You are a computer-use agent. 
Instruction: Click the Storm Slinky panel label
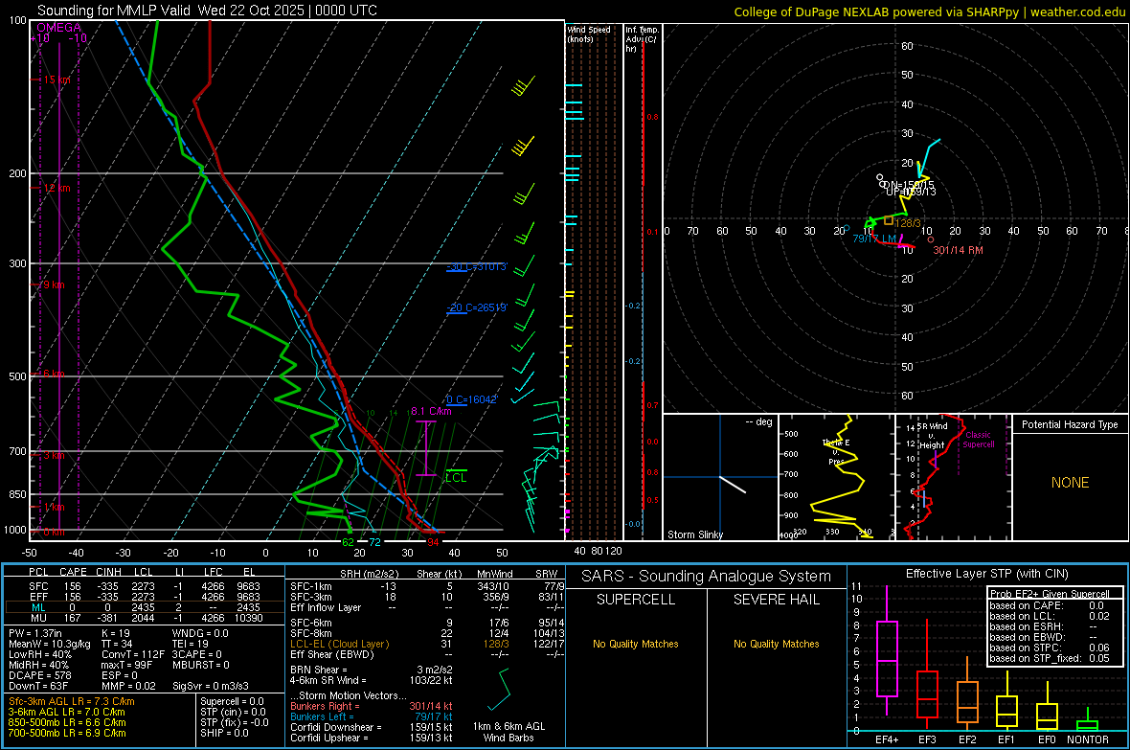coord(694,534)
